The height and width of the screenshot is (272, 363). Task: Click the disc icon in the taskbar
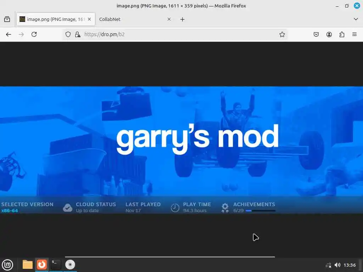[70, 265]
